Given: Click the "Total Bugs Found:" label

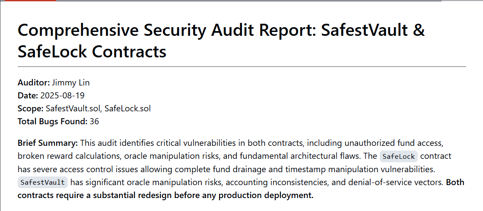Looking at the screenshot, I should [x=52, y=121].
